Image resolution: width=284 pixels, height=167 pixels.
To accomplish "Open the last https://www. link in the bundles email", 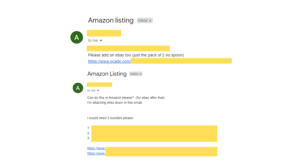I will [x=96, y=153].
